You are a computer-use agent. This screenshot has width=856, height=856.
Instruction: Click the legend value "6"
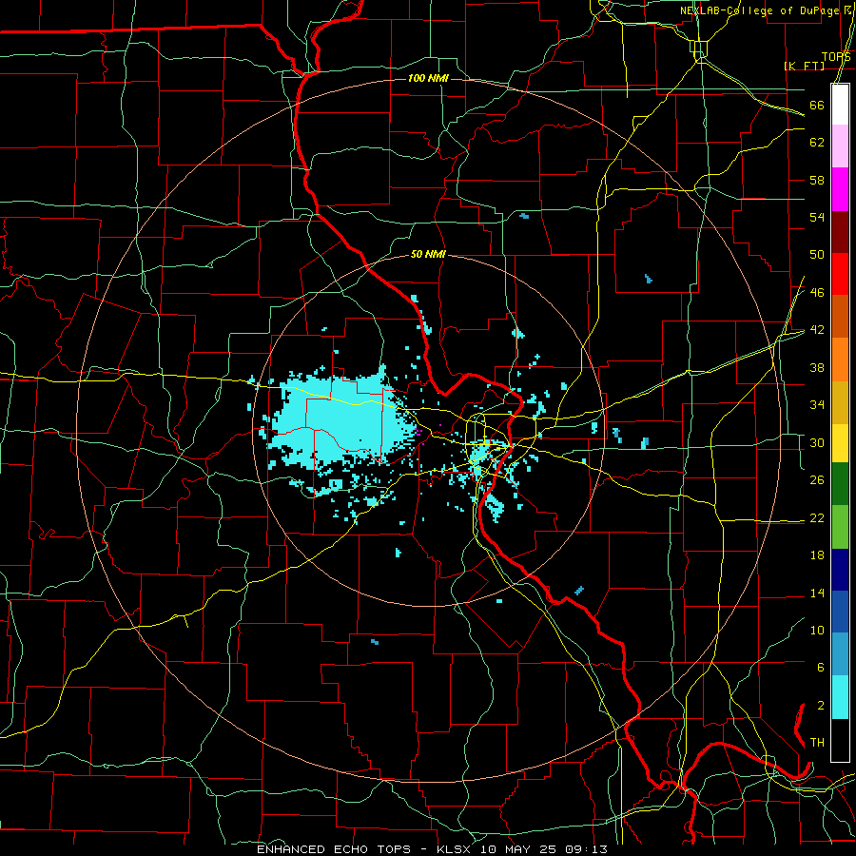[820, 667]
